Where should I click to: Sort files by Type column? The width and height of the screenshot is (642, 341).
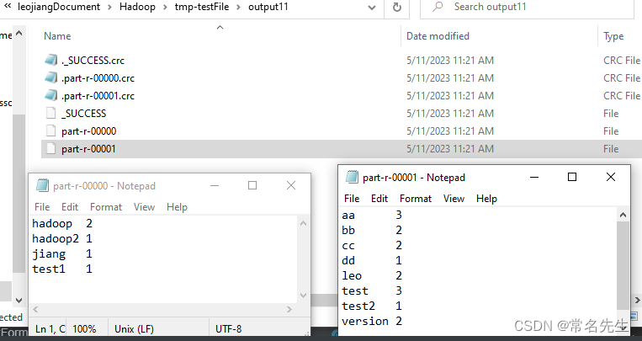(x=613, y=36)
